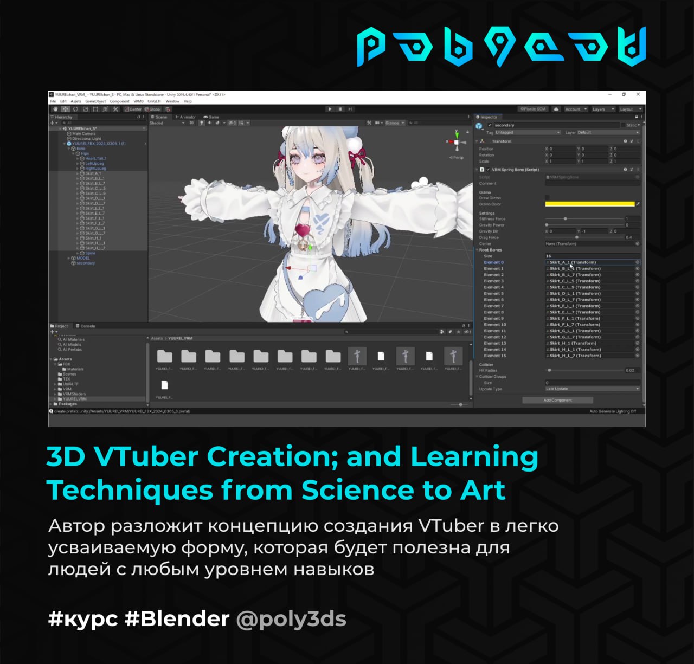The image size is (694, 664).
Task: Toggle the Static checkbox
Action: pyautogui.click(x=622, y=125)
